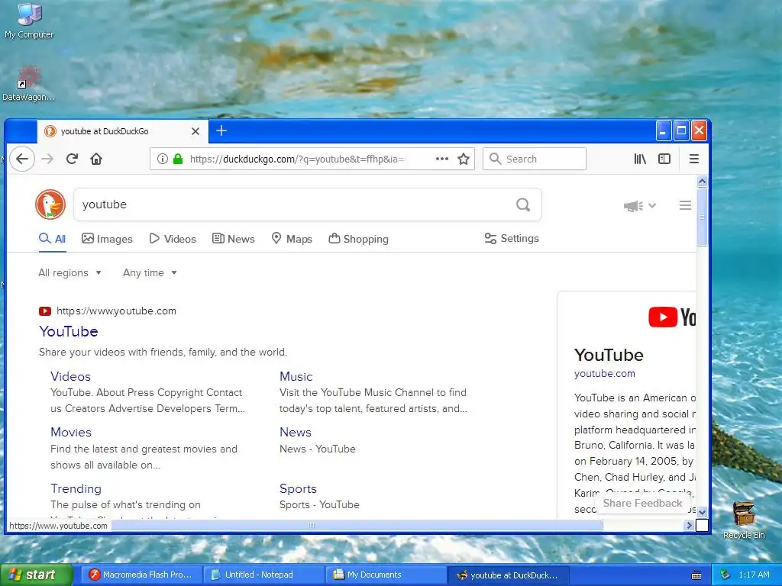Viewport: 782px width, 586px height.
Task: Click 'Share your videos with friends' snippet
Action: pos(163,353)
